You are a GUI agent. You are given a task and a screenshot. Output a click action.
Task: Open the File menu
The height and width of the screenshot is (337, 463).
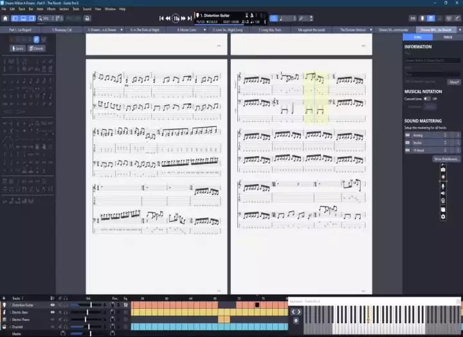click(x=4, y=9)
